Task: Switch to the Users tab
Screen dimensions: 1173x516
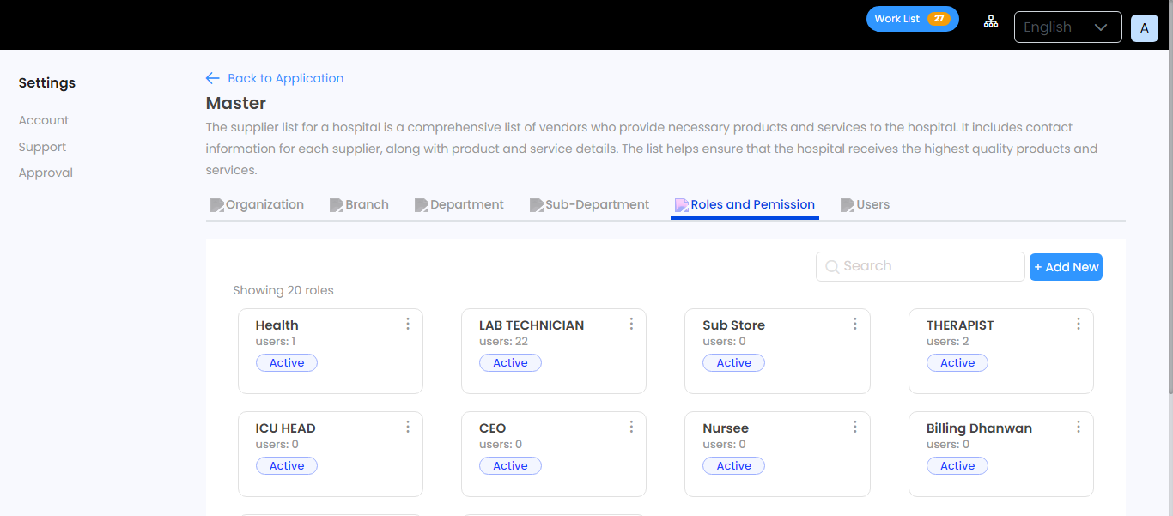Action: pos(865,205)
